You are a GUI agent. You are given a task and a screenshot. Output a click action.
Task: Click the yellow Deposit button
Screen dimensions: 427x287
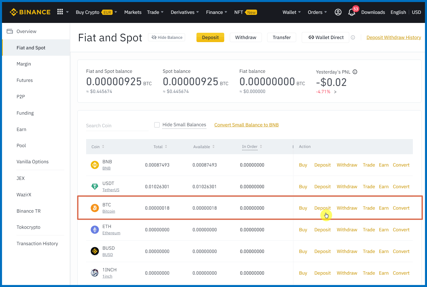click(x=210, y=38)
